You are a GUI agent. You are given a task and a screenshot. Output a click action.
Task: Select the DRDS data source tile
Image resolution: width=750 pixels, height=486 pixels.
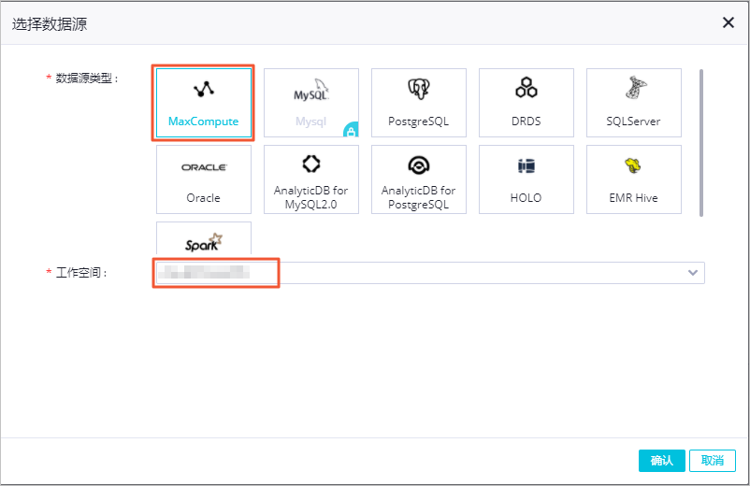[x=526, y=103]
